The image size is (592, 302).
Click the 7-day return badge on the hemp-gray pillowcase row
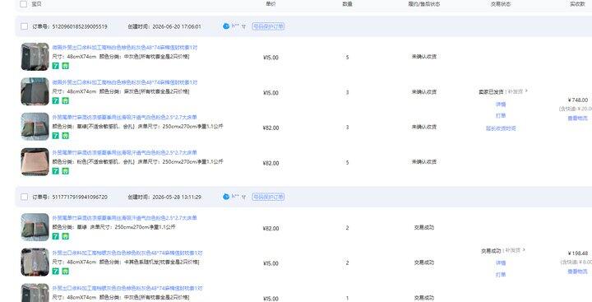pos(56,100)
